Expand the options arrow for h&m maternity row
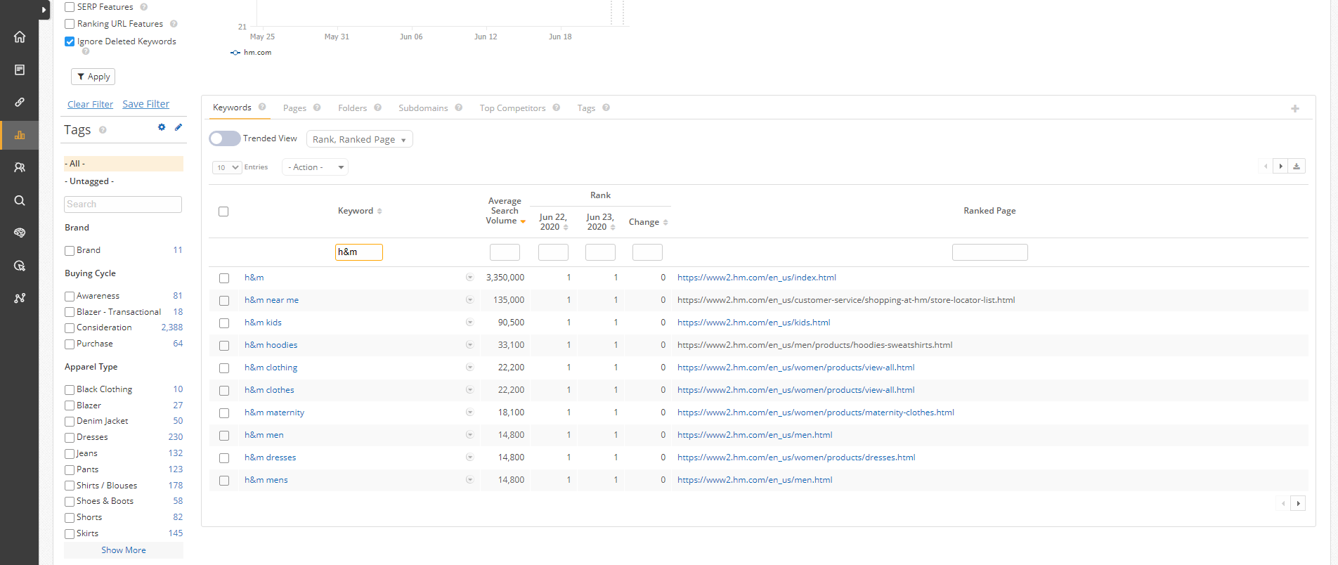This screenshot has width=1338, height=565. [469, 413]
